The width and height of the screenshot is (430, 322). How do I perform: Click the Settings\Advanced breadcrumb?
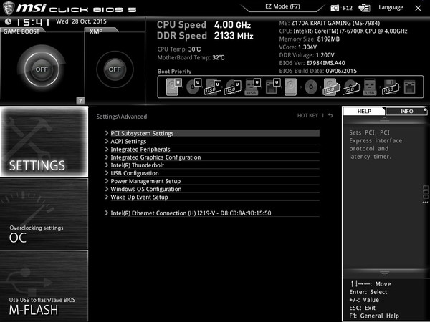(x=122, y=117)
